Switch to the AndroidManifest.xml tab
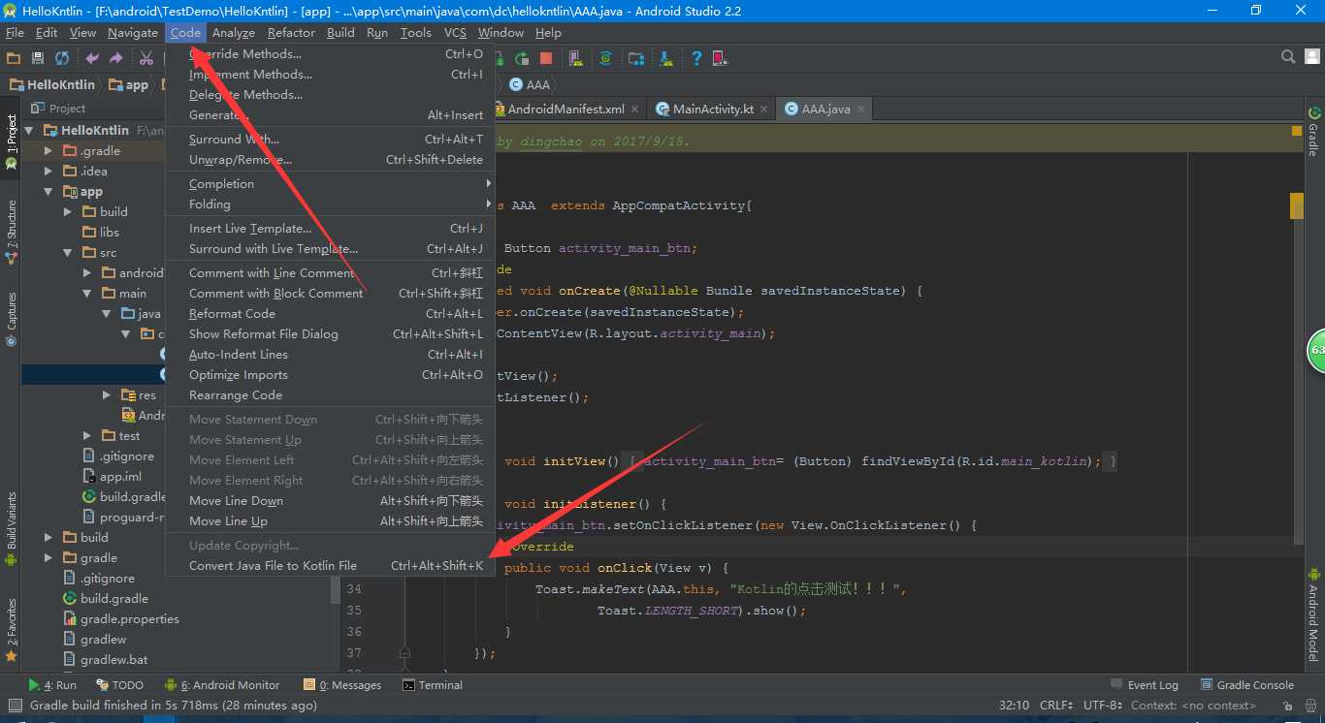Viewport: 1325px width, 723px height. 566,110
